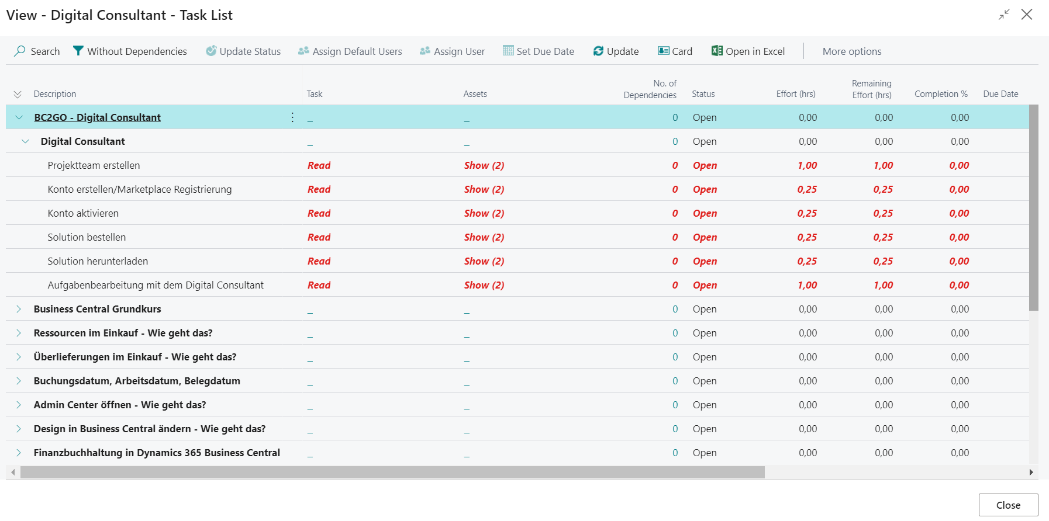1049x521 pixels.
Task: Click the Update Status icon
Action: click(211, 51)
